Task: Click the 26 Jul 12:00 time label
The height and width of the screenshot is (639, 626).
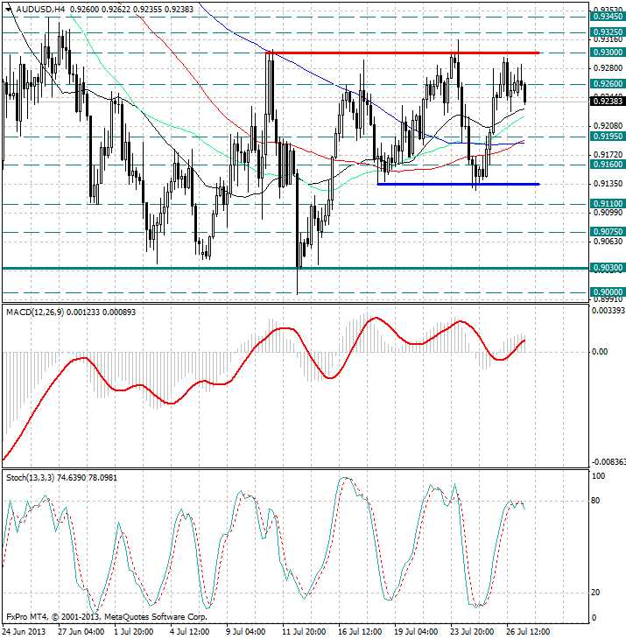Action: coord(528,632)
